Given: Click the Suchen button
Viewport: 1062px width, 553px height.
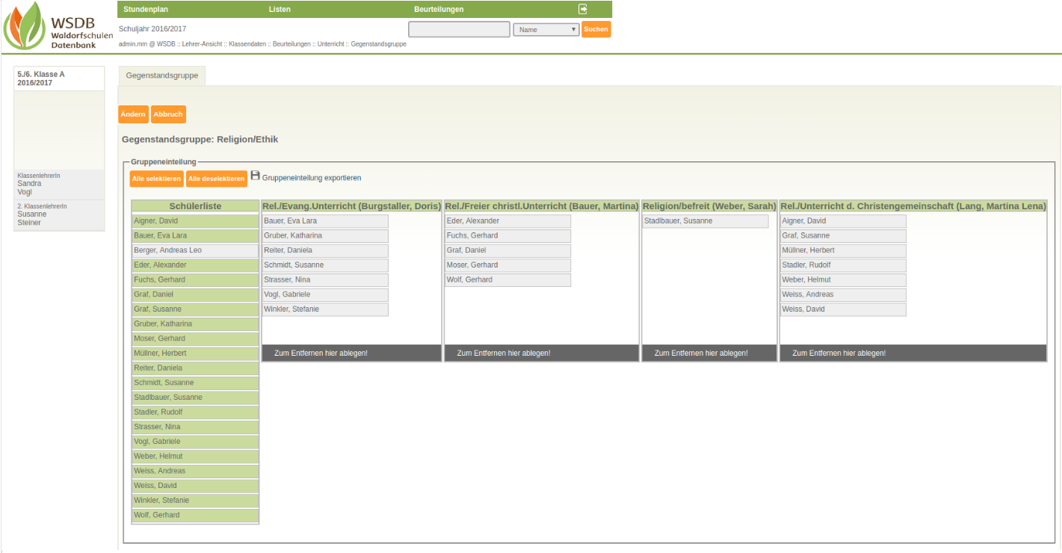Looking at the screenshot, I should (596, 29).
